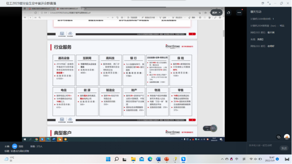Click the 聊天互动 chat panel header
292x164 pixels.
(x=256, y=12)
